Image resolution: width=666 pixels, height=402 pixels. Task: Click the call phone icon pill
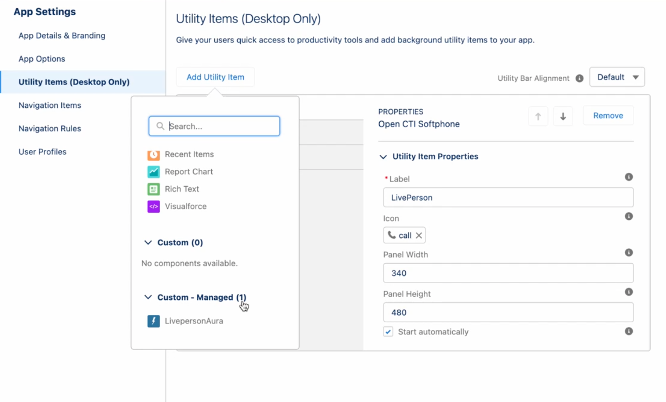[x=404, y=235]
